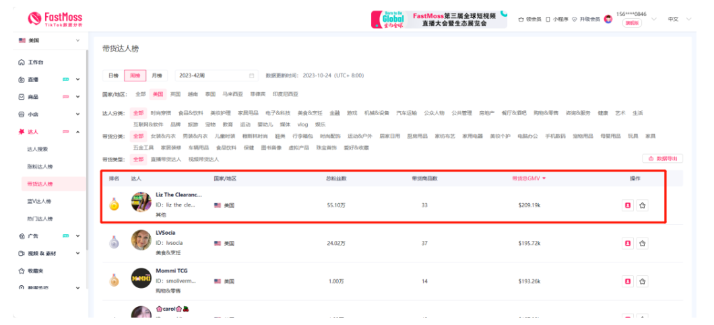Click the 升级会员 upgrade link

pyautogui.click(x=586, y=19)
